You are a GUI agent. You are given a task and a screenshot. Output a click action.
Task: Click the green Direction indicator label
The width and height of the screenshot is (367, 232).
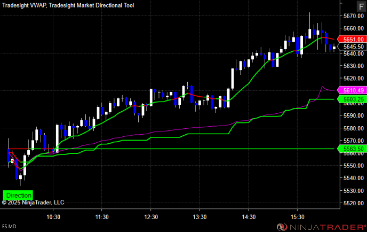tap(18, 195)
